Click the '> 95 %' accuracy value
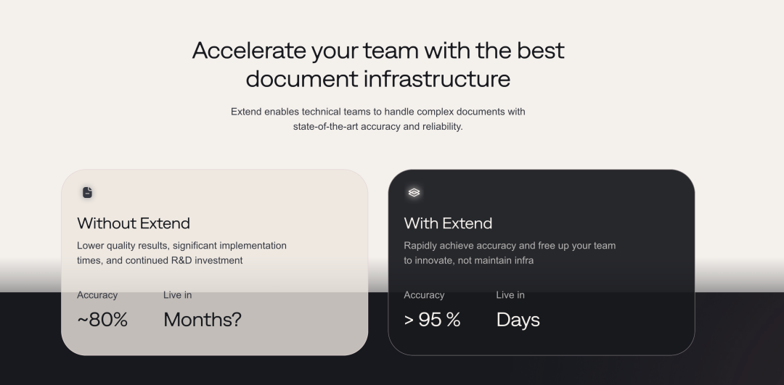Image resolution: width=784 pixels, height=385 pixels. pyautogui.click(x=432, y=320)
